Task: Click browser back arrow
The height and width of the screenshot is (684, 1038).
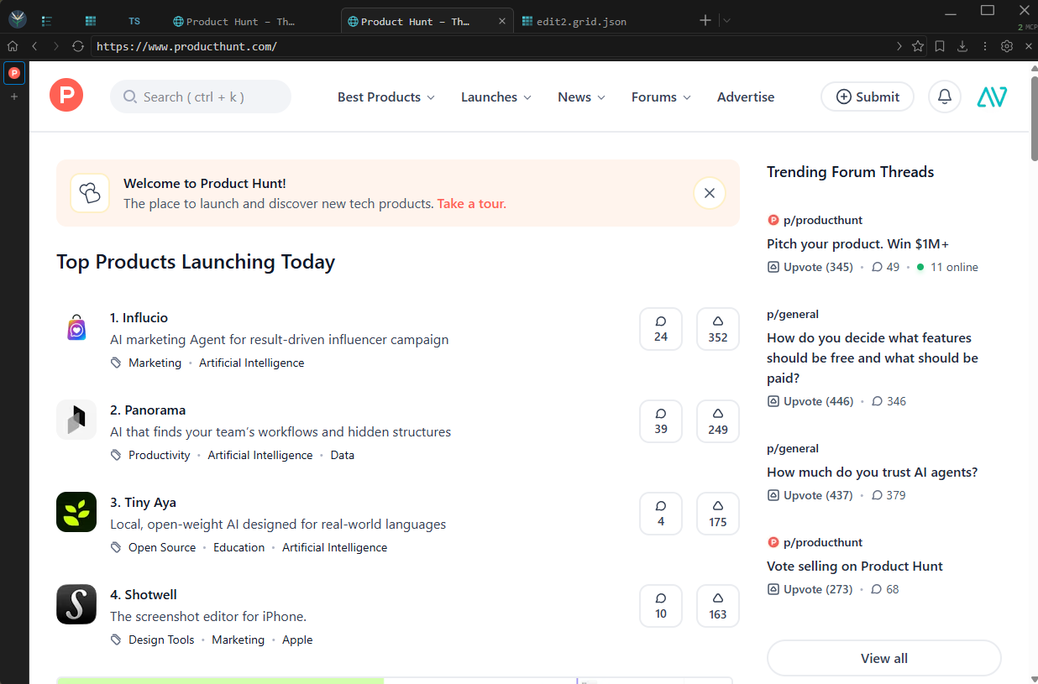Action: click(x=34, y=46)
